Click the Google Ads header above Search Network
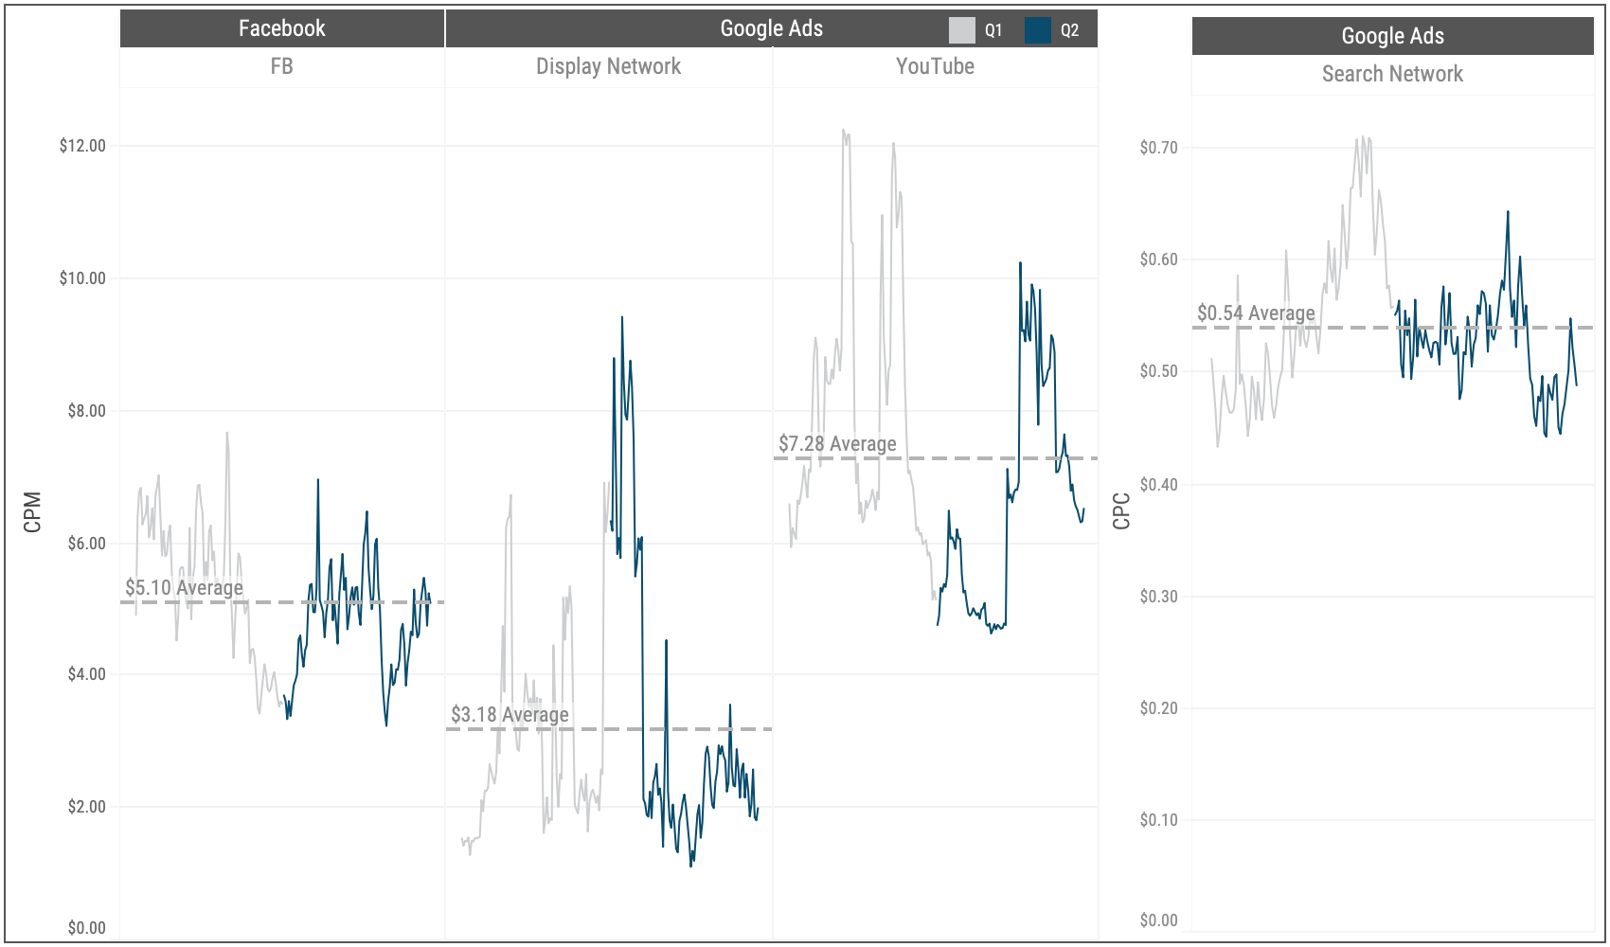Viewport: 1610px width, 947px height. (x=1393, y=36)
